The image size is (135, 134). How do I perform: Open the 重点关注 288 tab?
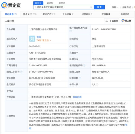pyautogui.click(x=30, y=14)
